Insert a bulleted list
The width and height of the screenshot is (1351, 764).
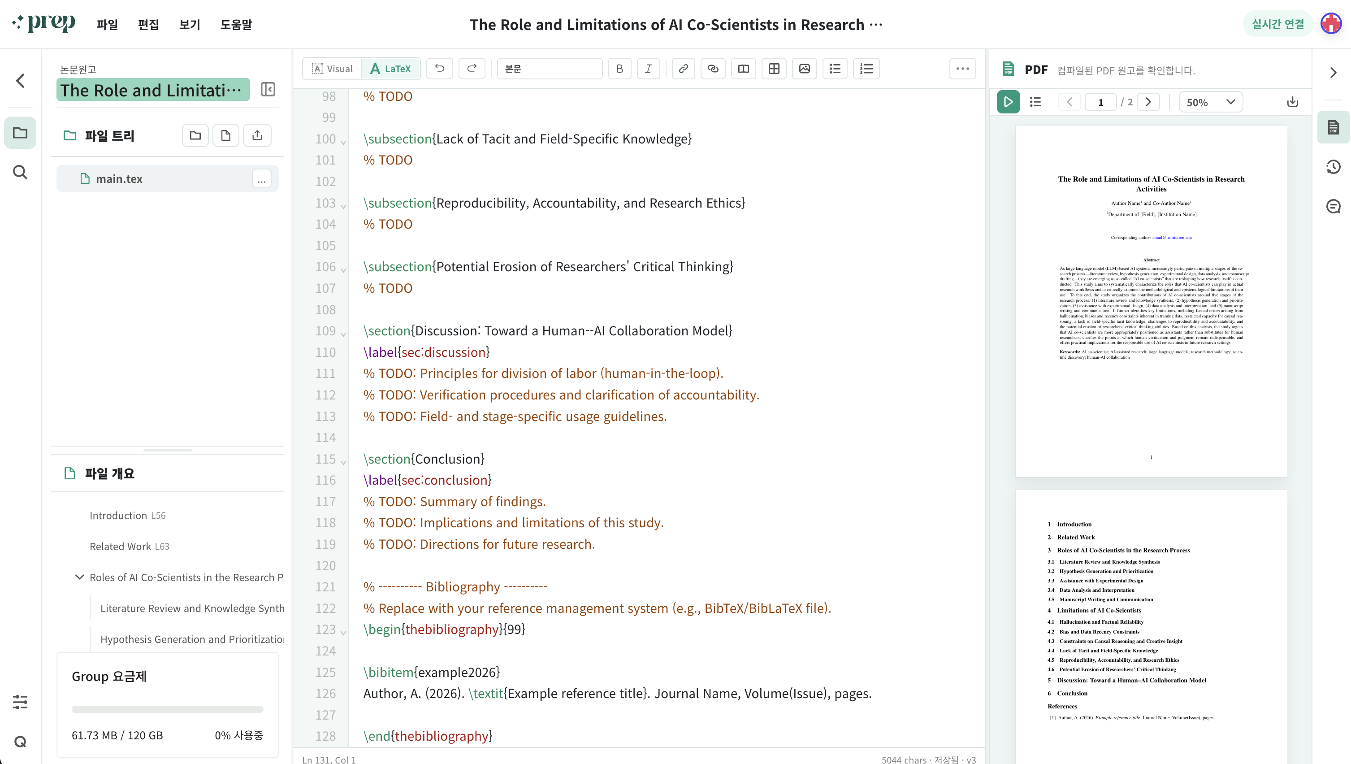(x=835, y=69)
